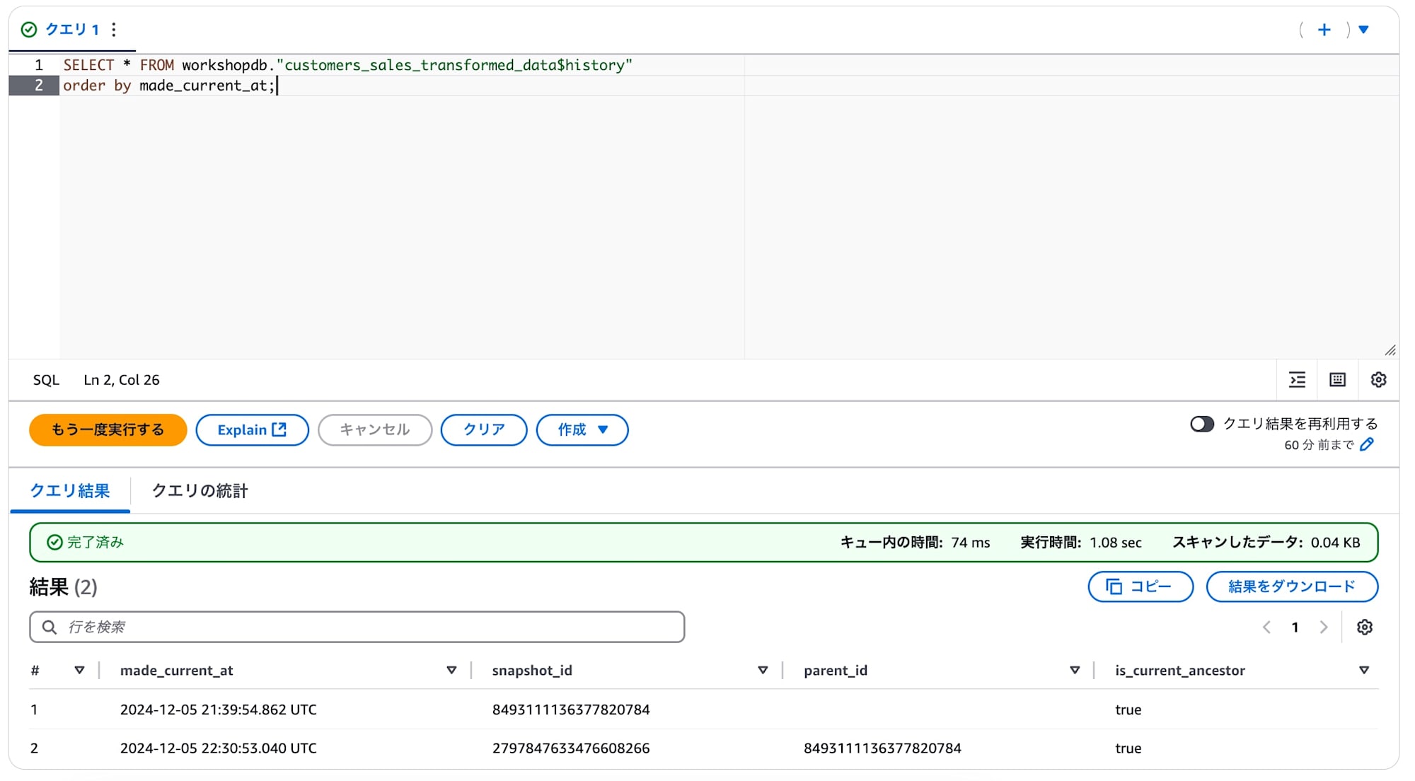Screen dimensions: 1415x781
Task: Click the キャンセル button
Action: [375, 430]
